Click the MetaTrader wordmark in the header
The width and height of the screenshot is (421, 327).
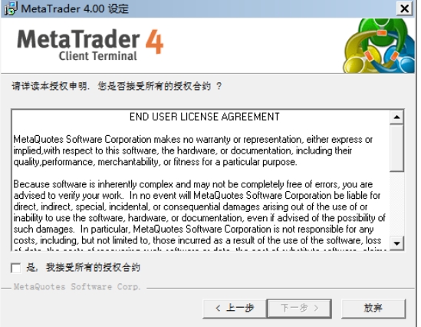(78, 39)
